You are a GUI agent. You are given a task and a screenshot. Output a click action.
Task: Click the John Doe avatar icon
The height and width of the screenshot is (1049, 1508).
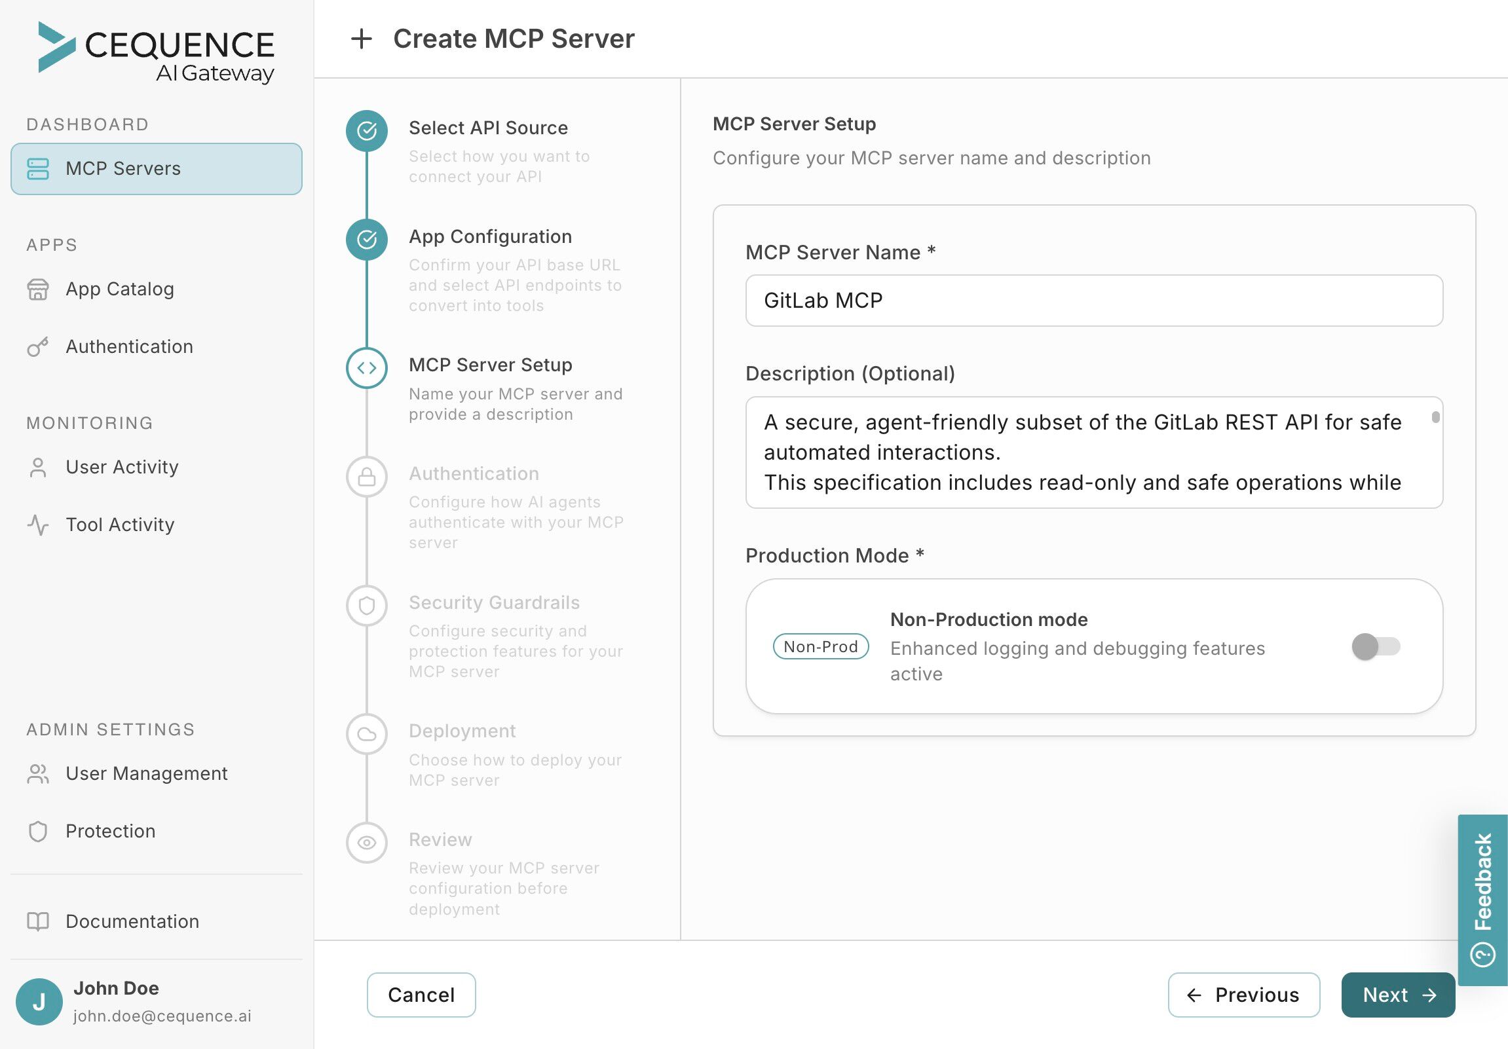tap(39, 1001)
